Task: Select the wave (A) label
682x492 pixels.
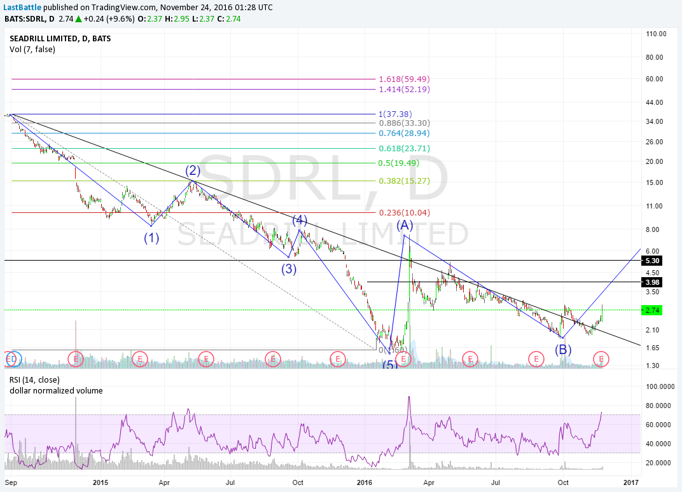Action: pos(405,225)
